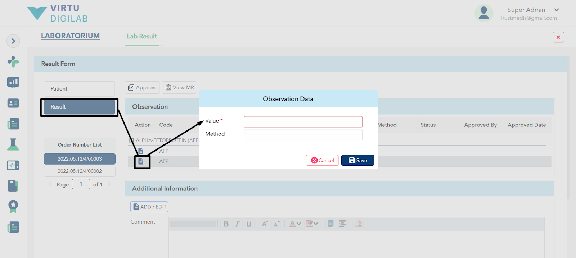Image resolution: width=576 pixels, height=258 pixels.
Task: Open the chart presentation sidebar icon
Action: click(x=13, y=83)
